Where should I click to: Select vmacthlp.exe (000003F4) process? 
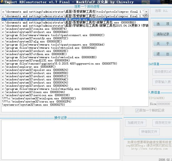click(75, 89)
